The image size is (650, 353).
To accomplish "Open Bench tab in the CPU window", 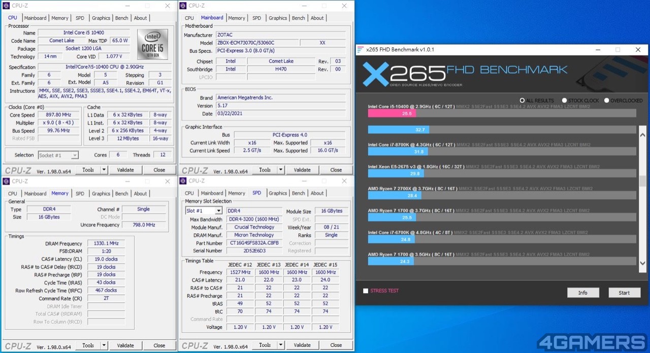I will (122, 18).
